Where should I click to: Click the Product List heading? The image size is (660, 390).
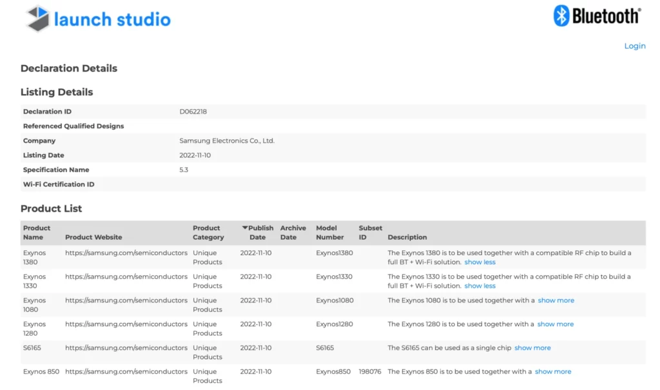coord(52,208)
